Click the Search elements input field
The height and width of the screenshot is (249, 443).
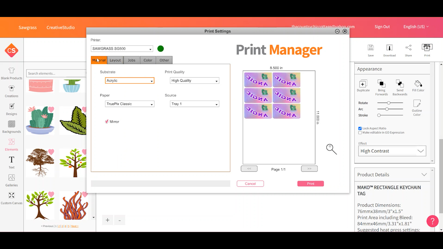(56, 73)
